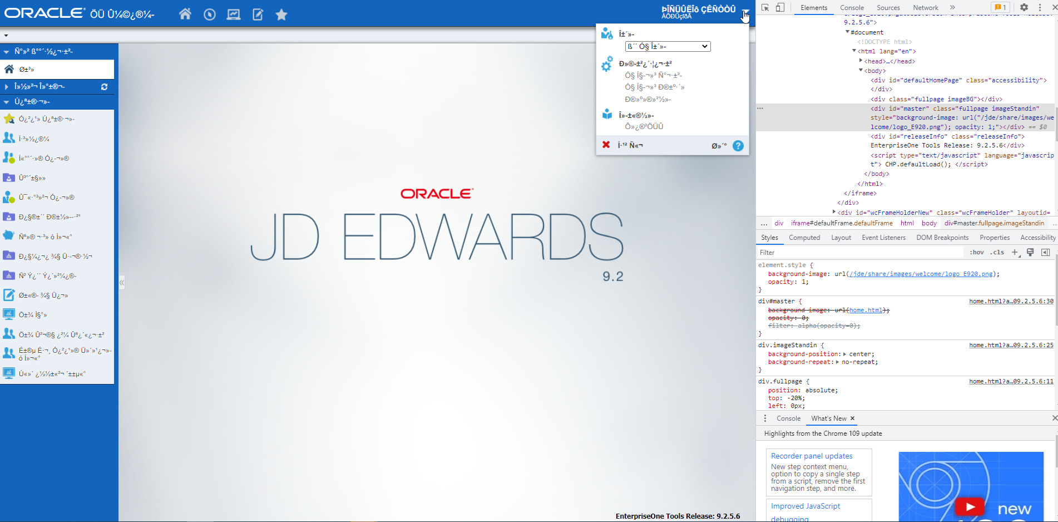Open the role selection combo box in user menu
The image size is (1058, 522).
(667, 46)
